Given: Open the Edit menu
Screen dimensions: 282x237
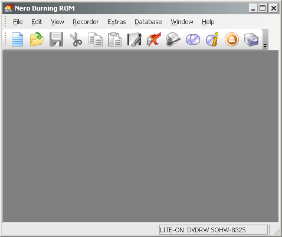Looking at the screenshot, I should click(x=37, y=22).
